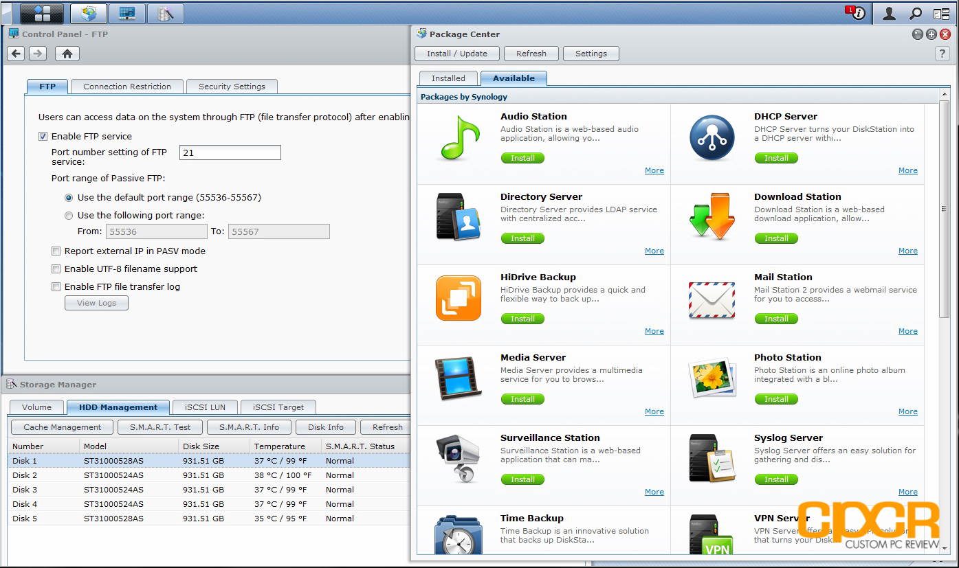Screen dimensions: 959x568
Task: Enable FTP file transfer log
Action: click(x=56, y=287)
